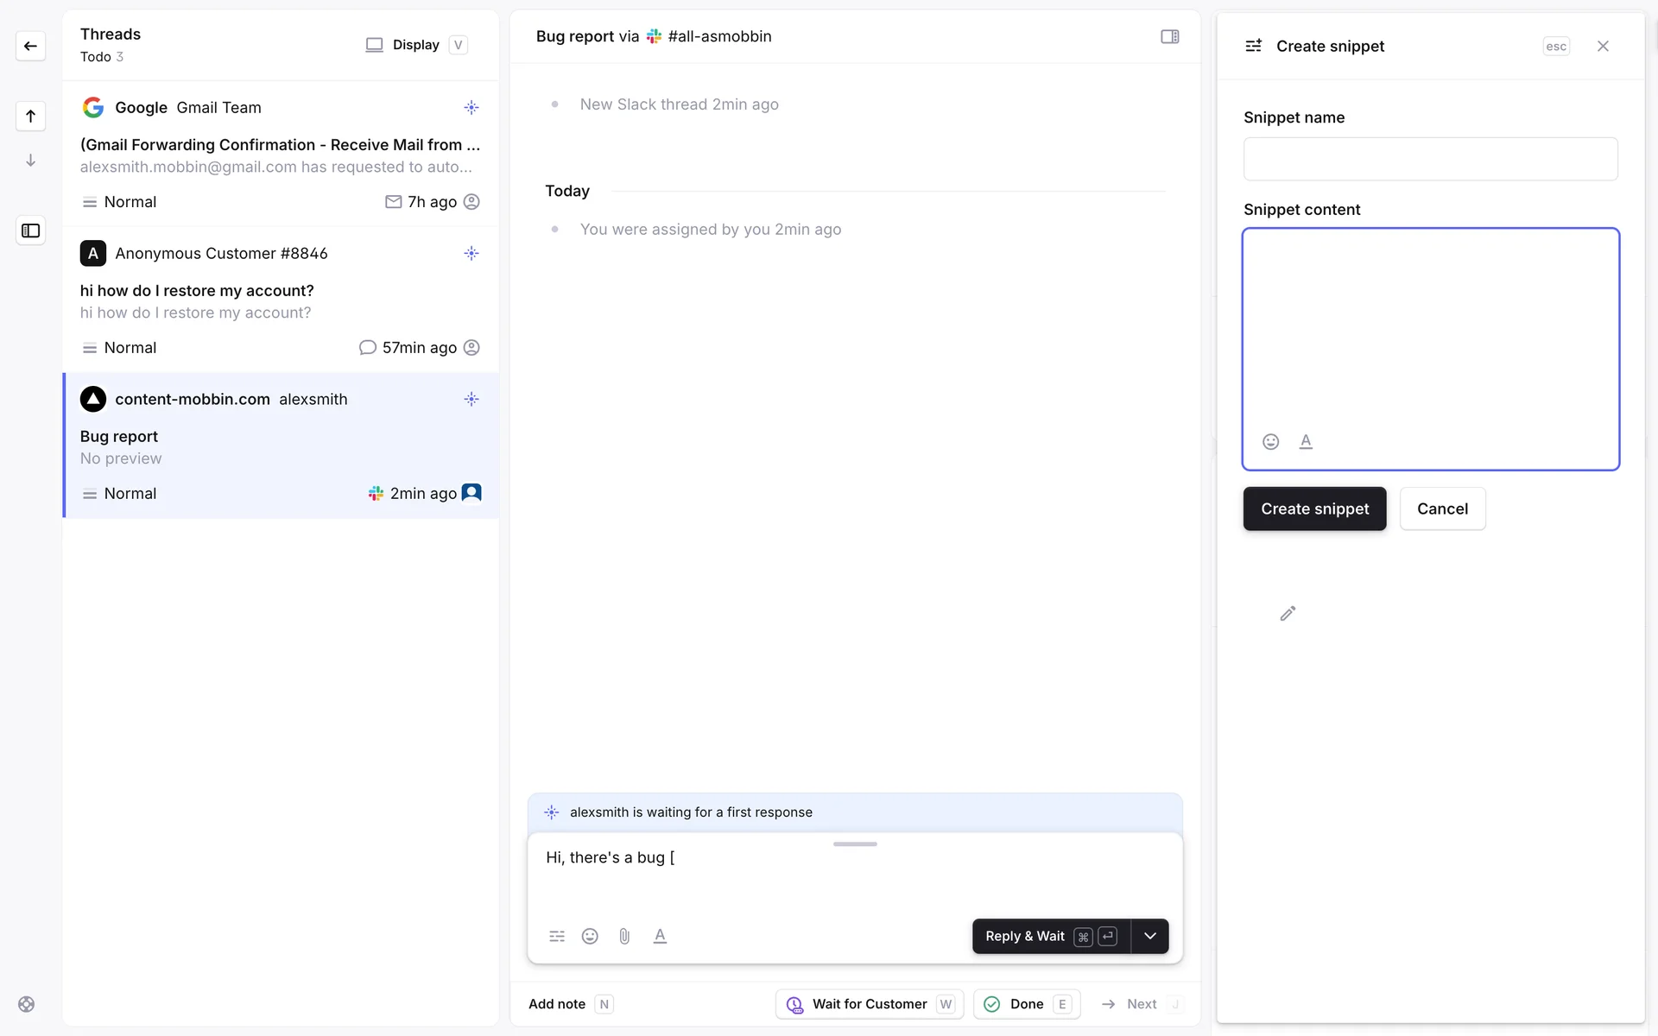Toggle the thread details side panel
The width and height of the screenshot is (1658, 1036).
click(x=1169, y=36)
